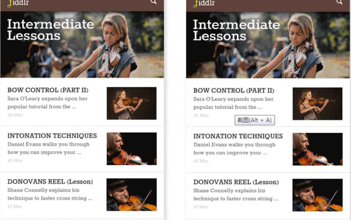Open Bow Control thumbnail in right panel
This screenshot has height=220, width=351.
coord(317,104)
